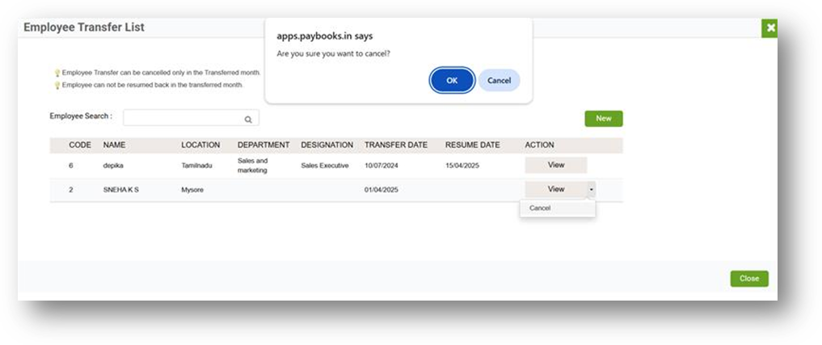Click 'Are you sure you want to cancel?' text
Viewport: 822px width, 345px height.
(x=334, y=53)
